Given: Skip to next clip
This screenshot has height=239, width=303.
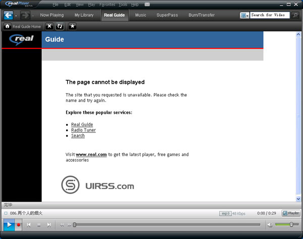Looking at the screenshot, I should [x=49, y=225].
